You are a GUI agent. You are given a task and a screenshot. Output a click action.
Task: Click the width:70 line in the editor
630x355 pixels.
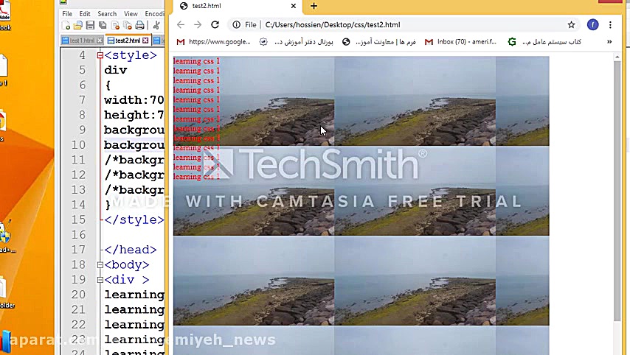(x=134, y=100)
